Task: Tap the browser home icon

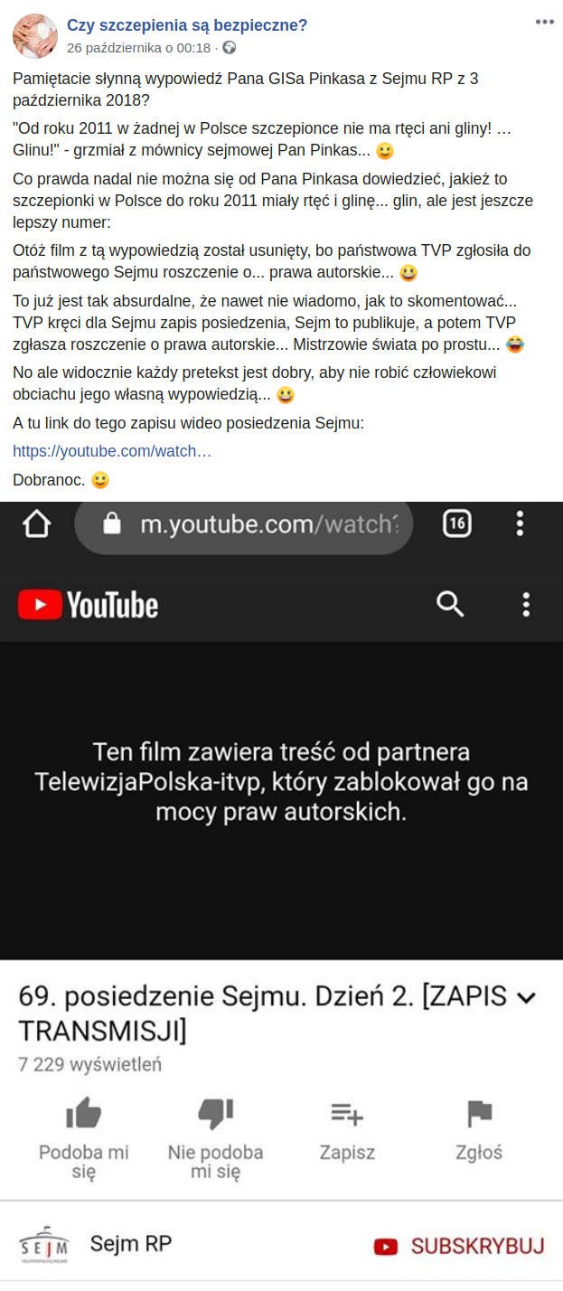Action: pos(37,524)
